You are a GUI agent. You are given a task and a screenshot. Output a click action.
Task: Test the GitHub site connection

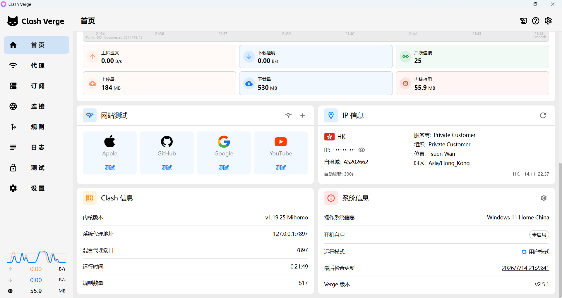click(x=167, y=168)
